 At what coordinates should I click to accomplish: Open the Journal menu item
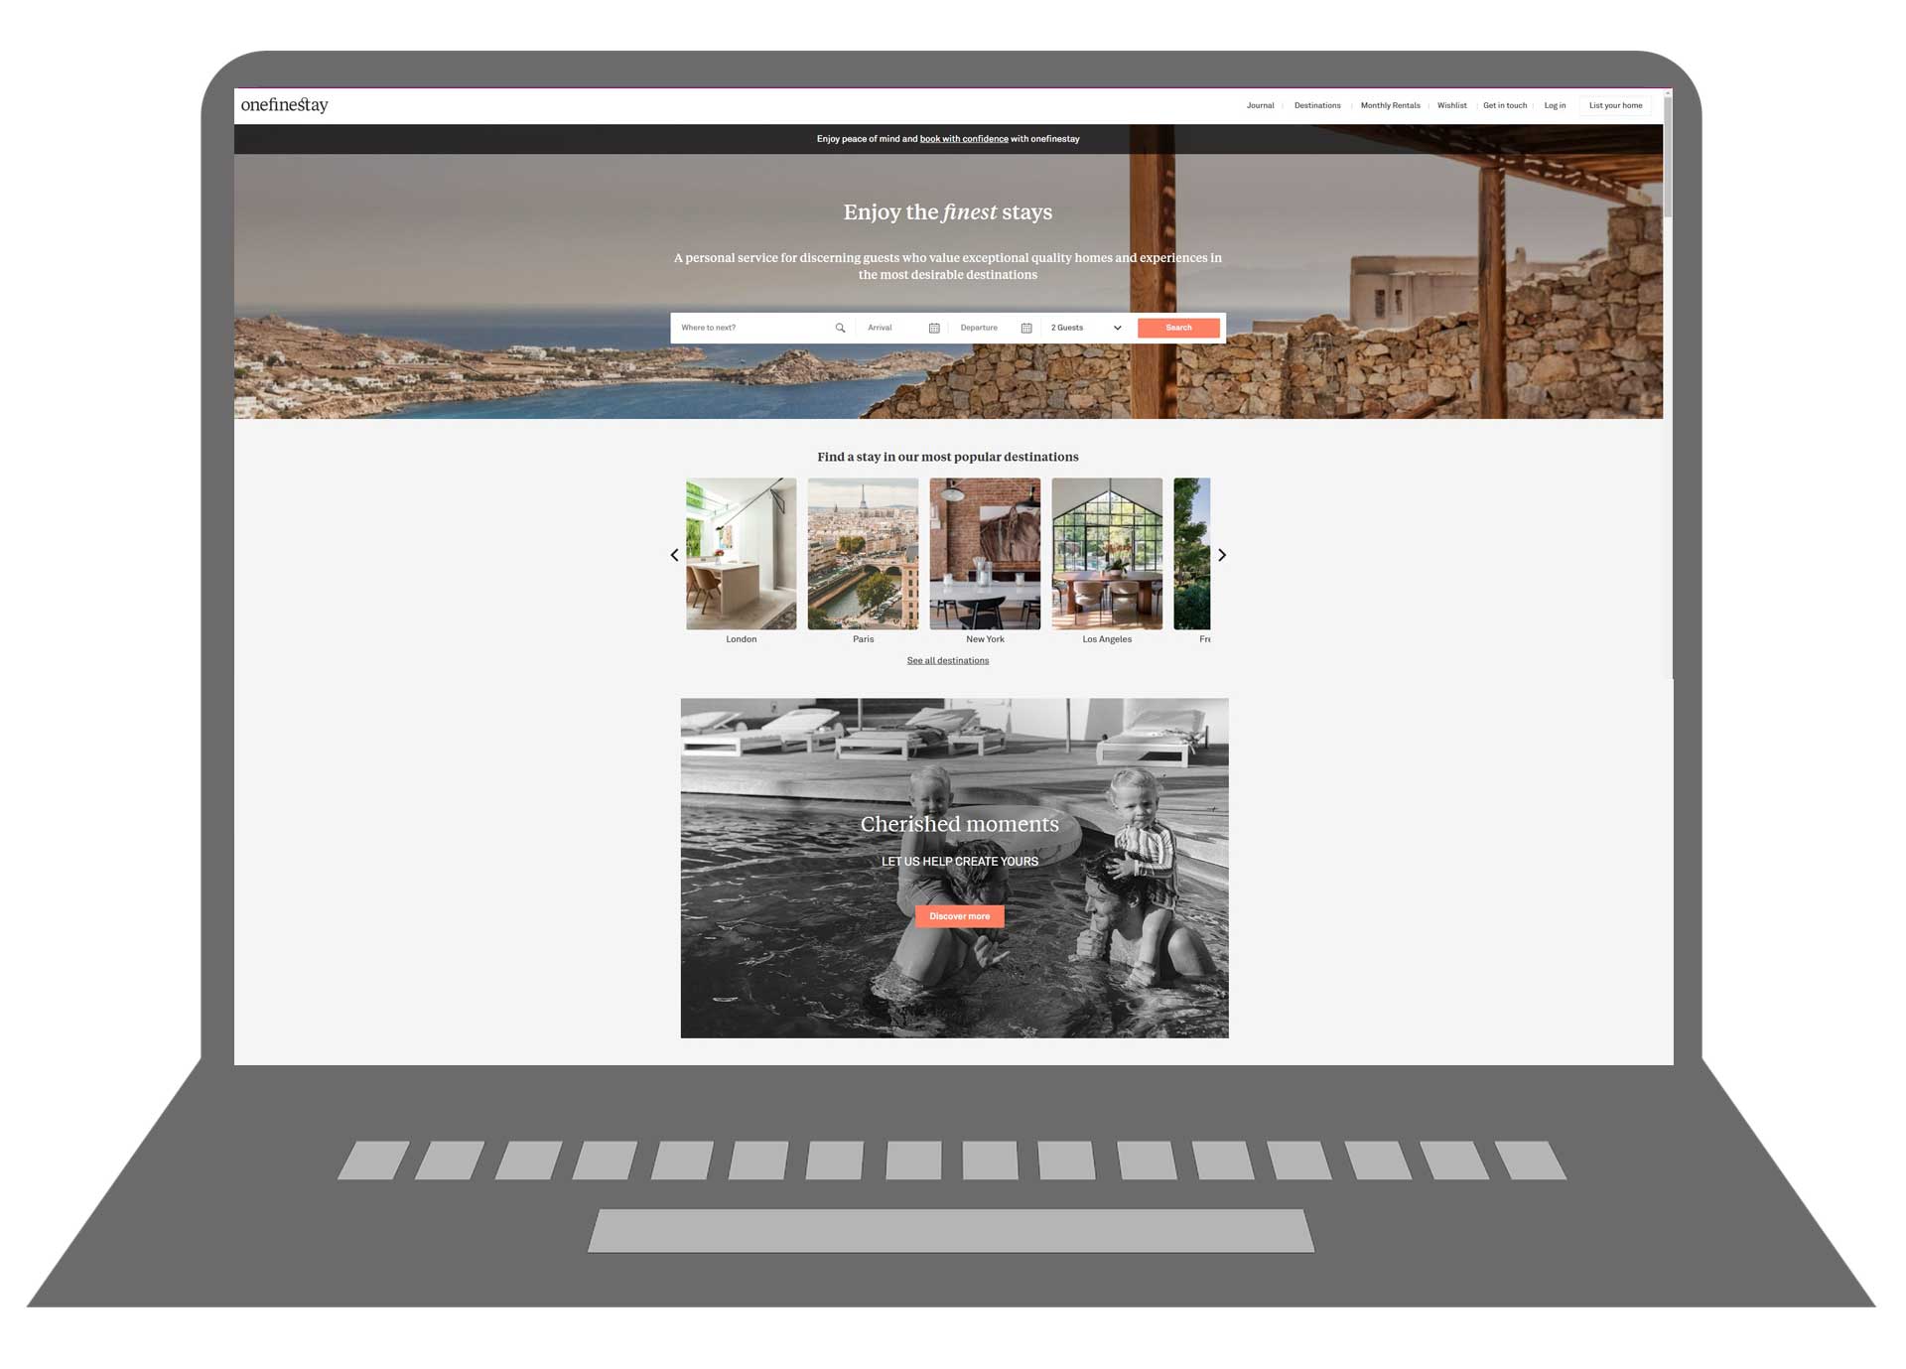point(1261,105)
